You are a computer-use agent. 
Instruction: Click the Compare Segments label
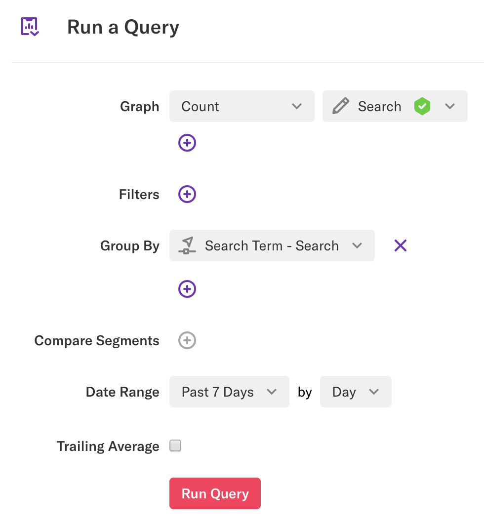[97, 341]
